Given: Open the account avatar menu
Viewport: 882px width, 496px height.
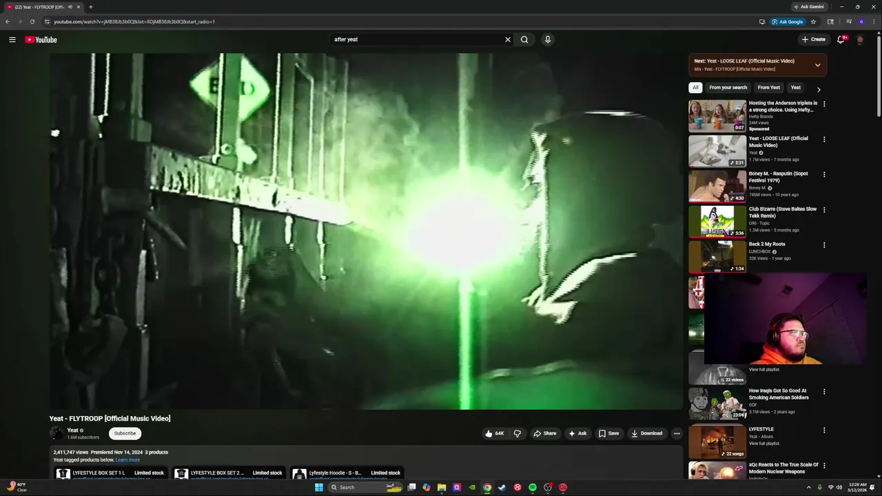Looking at the screenshot, I should tap(860, 39).
